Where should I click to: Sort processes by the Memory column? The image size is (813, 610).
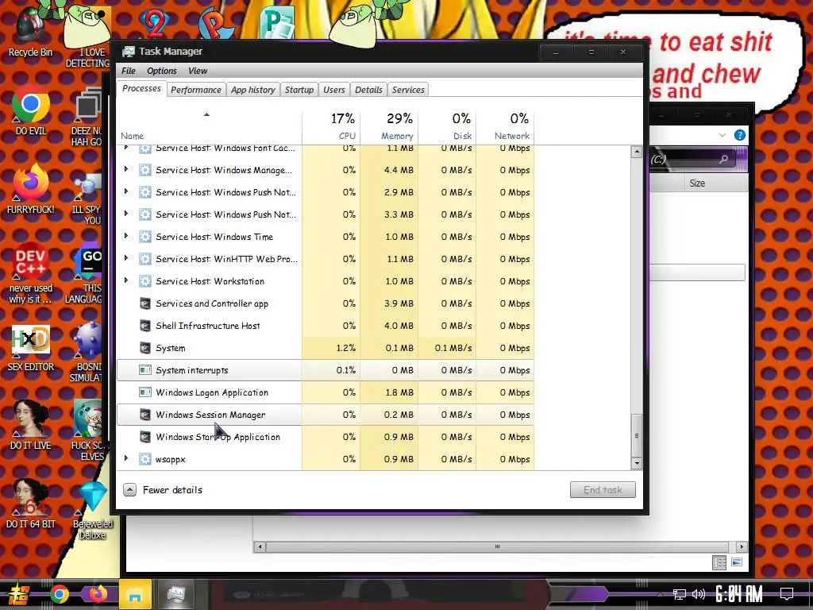coord(389,126)
